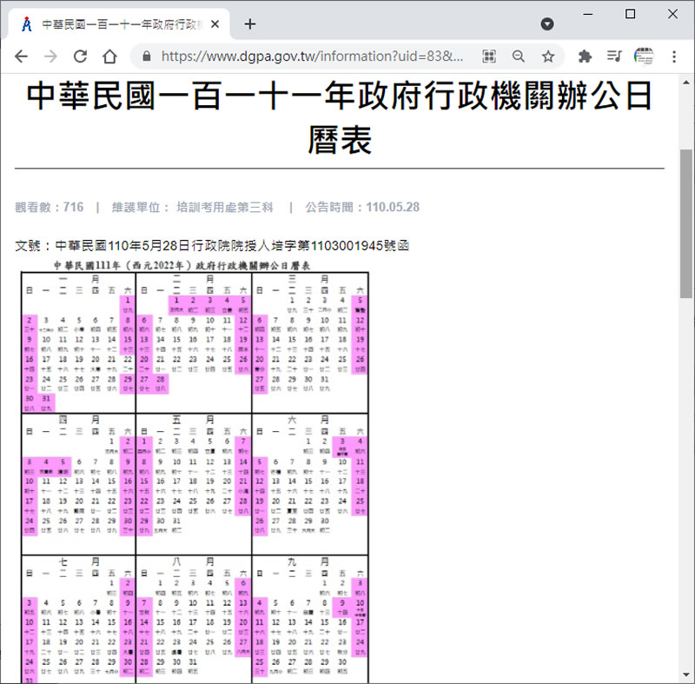Click 維護單位：培訓考用處第三科 text
695x684 pixels.
coord(192,207)
